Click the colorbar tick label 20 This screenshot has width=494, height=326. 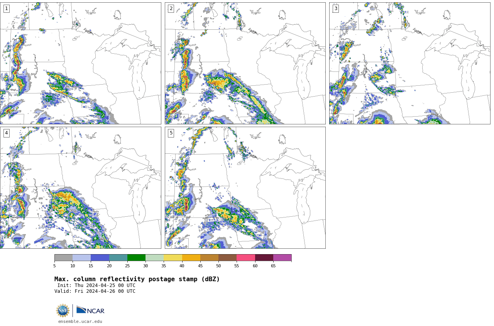109,266
